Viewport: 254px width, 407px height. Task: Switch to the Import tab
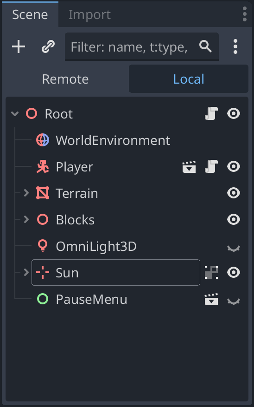point(89,14)
